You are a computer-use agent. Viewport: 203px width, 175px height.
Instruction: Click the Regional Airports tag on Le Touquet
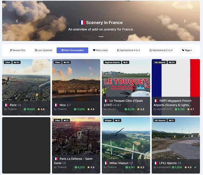pos(112,62)
